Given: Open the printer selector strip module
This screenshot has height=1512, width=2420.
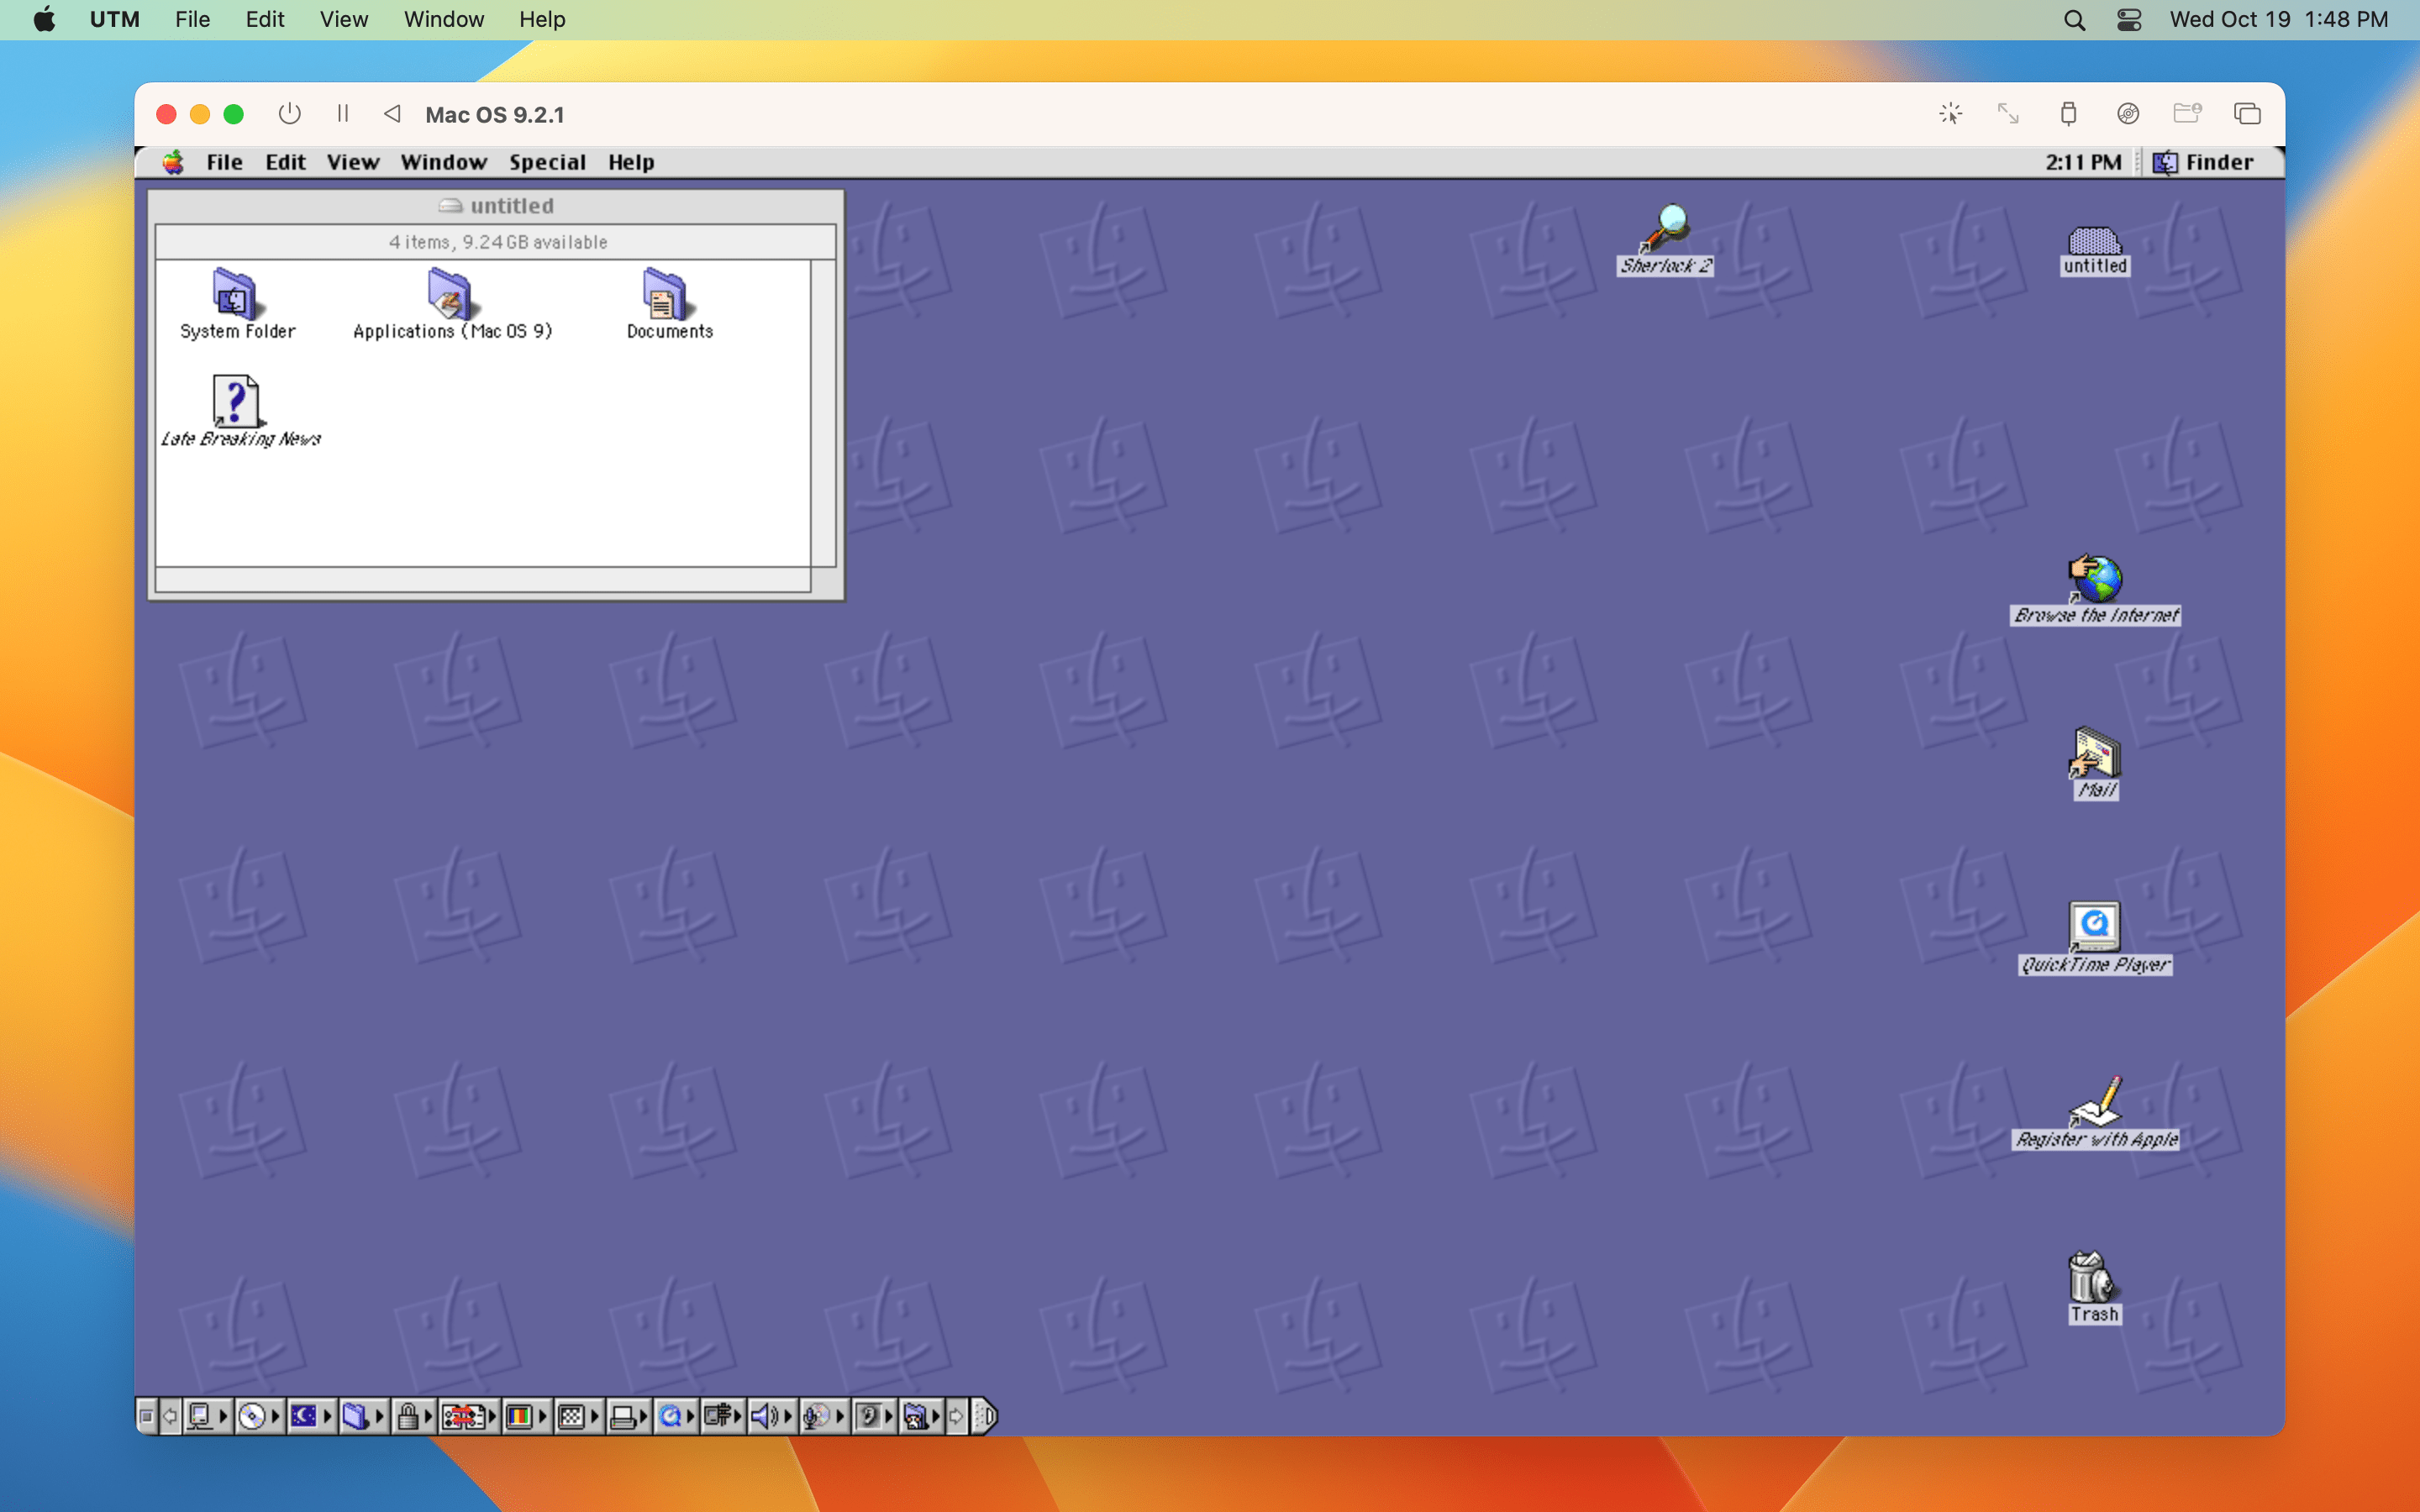Looking at the screenshot, I should point(630,1416).
